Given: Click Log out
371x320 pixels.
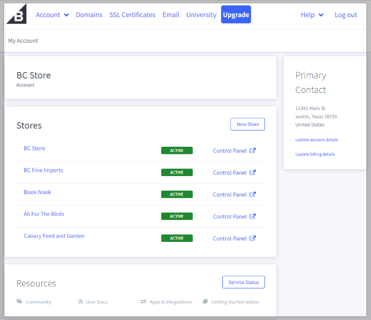Looking at the screenshot, I should 345,15.
